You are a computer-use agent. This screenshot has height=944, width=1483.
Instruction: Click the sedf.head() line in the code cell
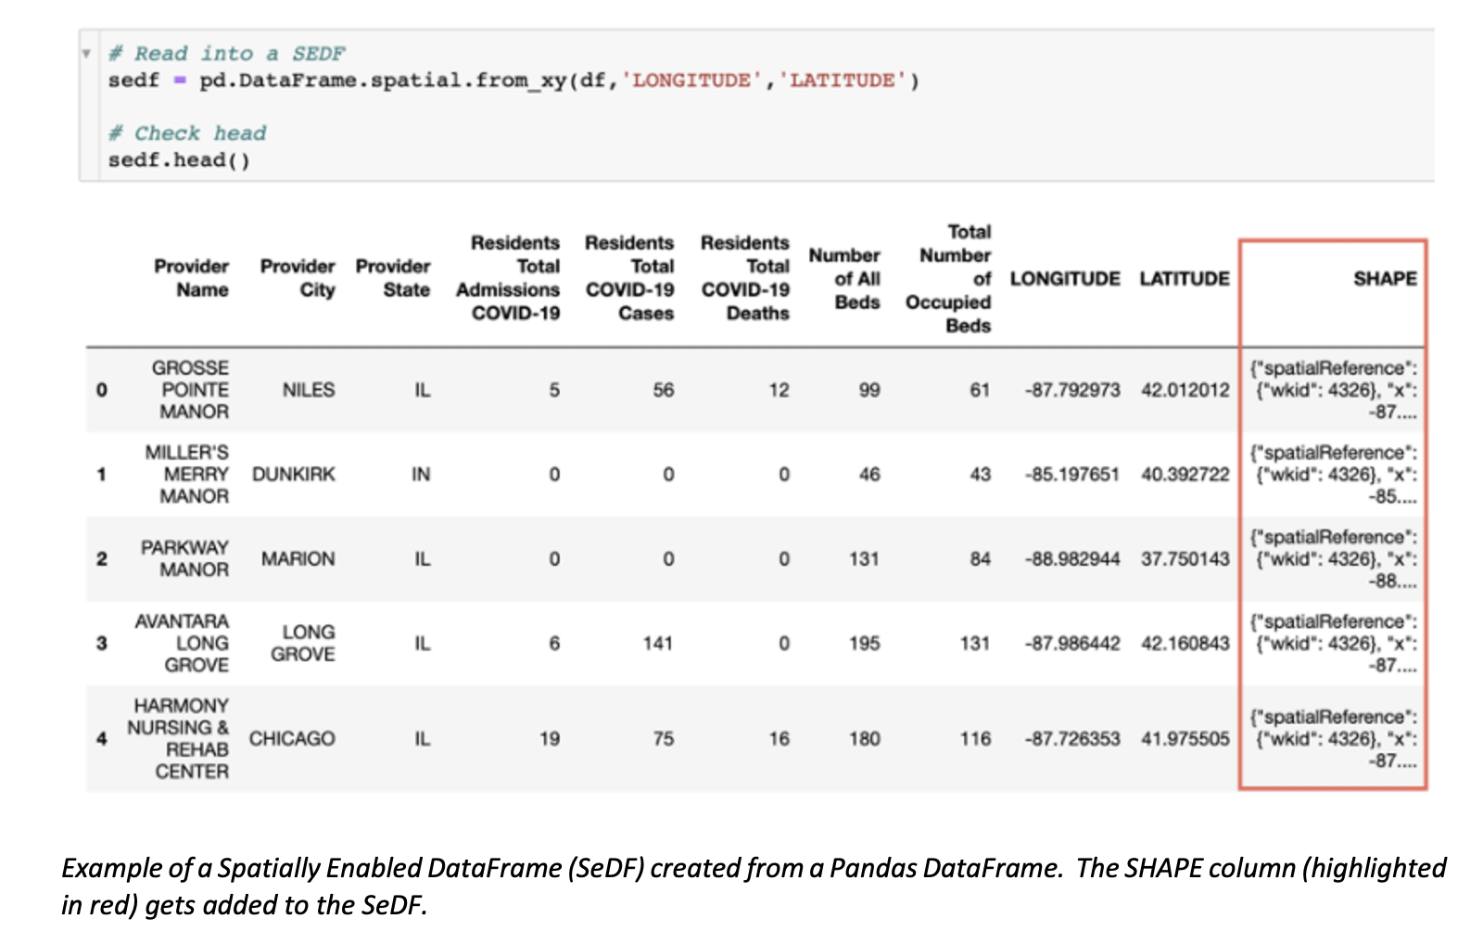click(179, 160)
